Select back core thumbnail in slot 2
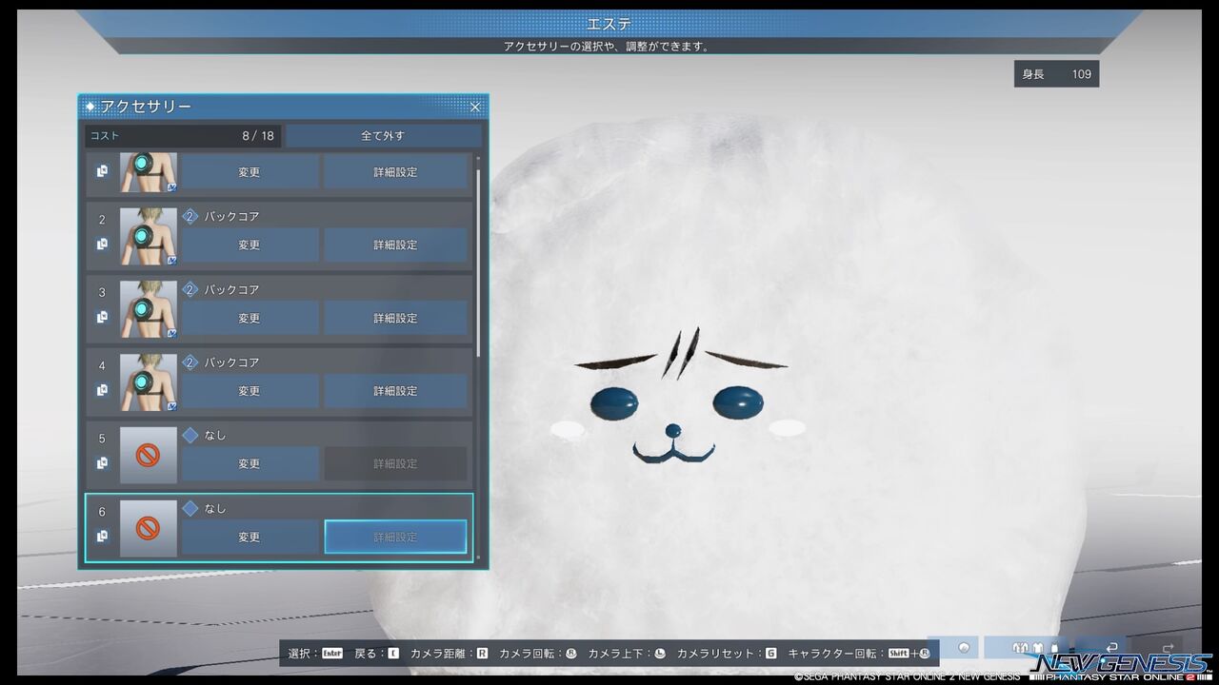 pos(149,236)
